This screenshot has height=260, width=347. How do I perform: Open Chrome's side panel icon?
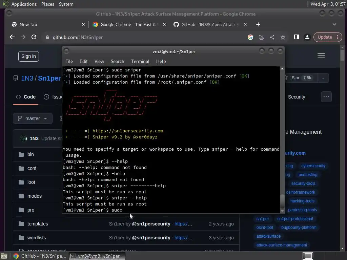296,37
